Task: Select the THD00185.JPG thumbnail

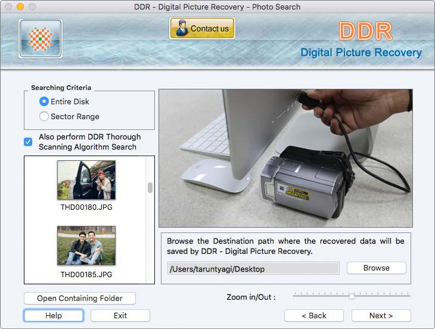Action: tap(86, 246)
